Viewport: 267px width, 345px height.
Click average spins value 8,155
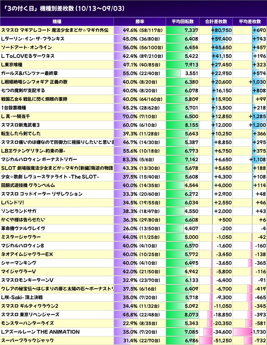click(191, 125)
